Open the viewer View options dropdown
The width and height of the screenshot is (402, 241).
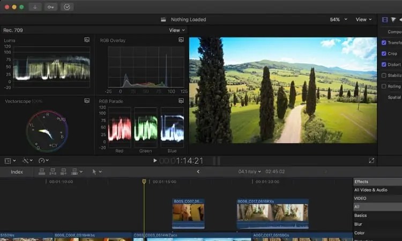[363, 19]
